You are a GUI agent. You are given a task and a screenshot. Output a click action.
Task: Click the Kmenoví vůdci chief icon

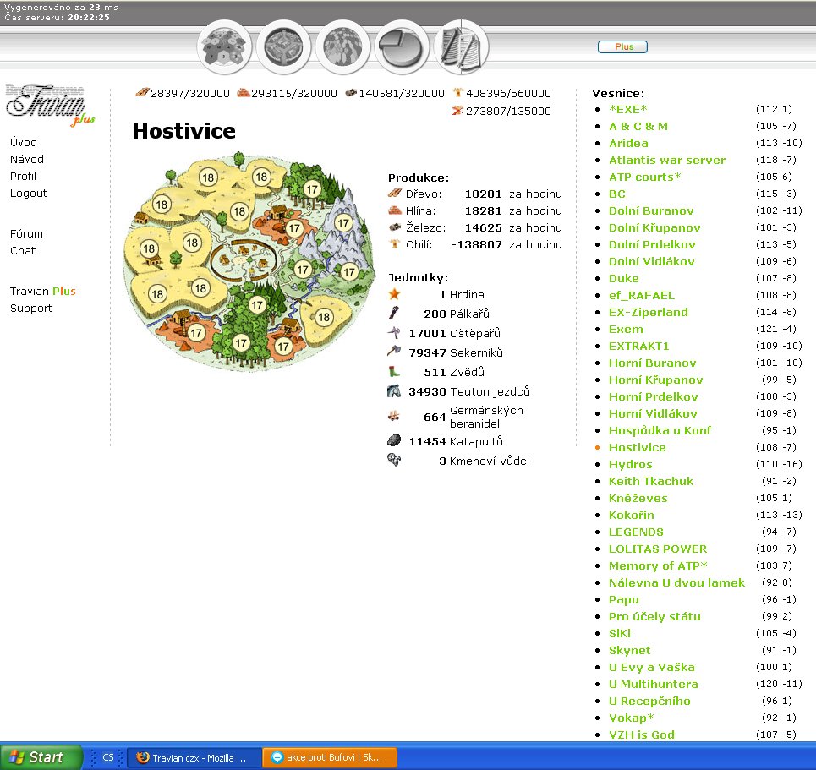(394, 460)
